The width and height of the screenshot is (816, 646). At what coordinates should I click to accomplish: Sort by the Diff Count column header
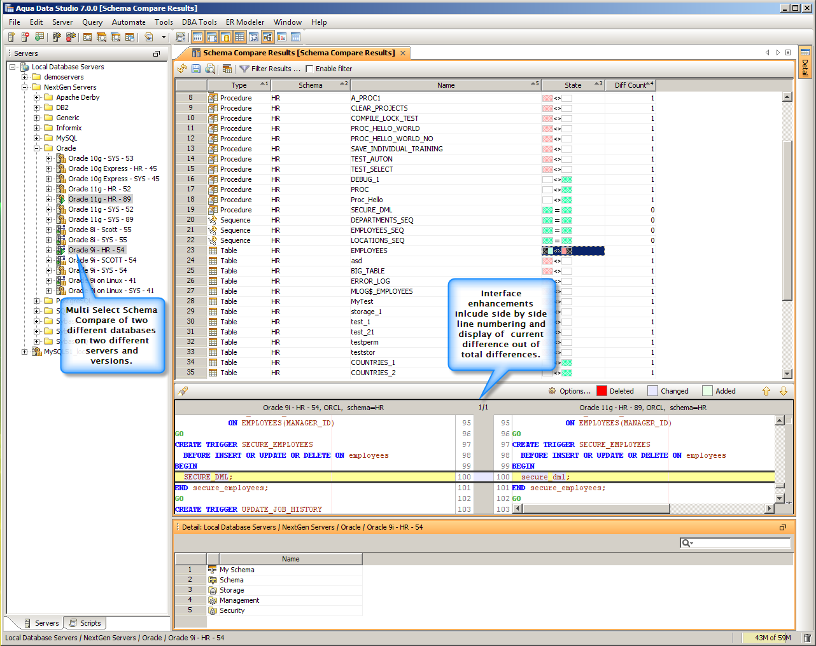(x=630, y=85)
